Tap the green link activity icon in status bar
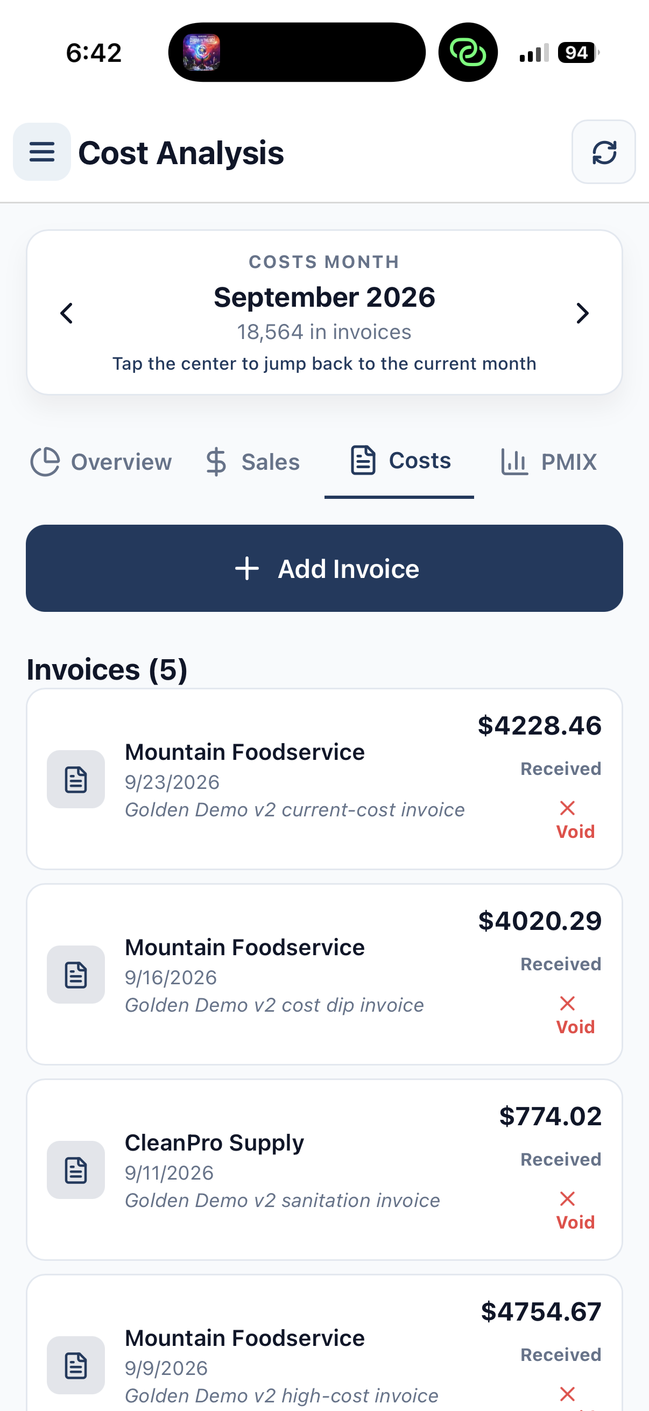 click(468, 52)
